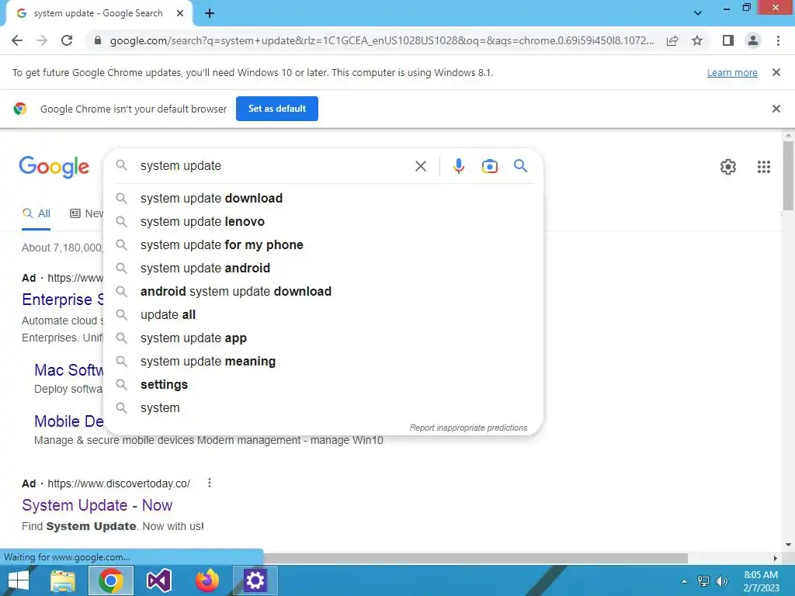795x596 pixels.
Task: Bookmark this page with the star icon
Action: [697, 40]
